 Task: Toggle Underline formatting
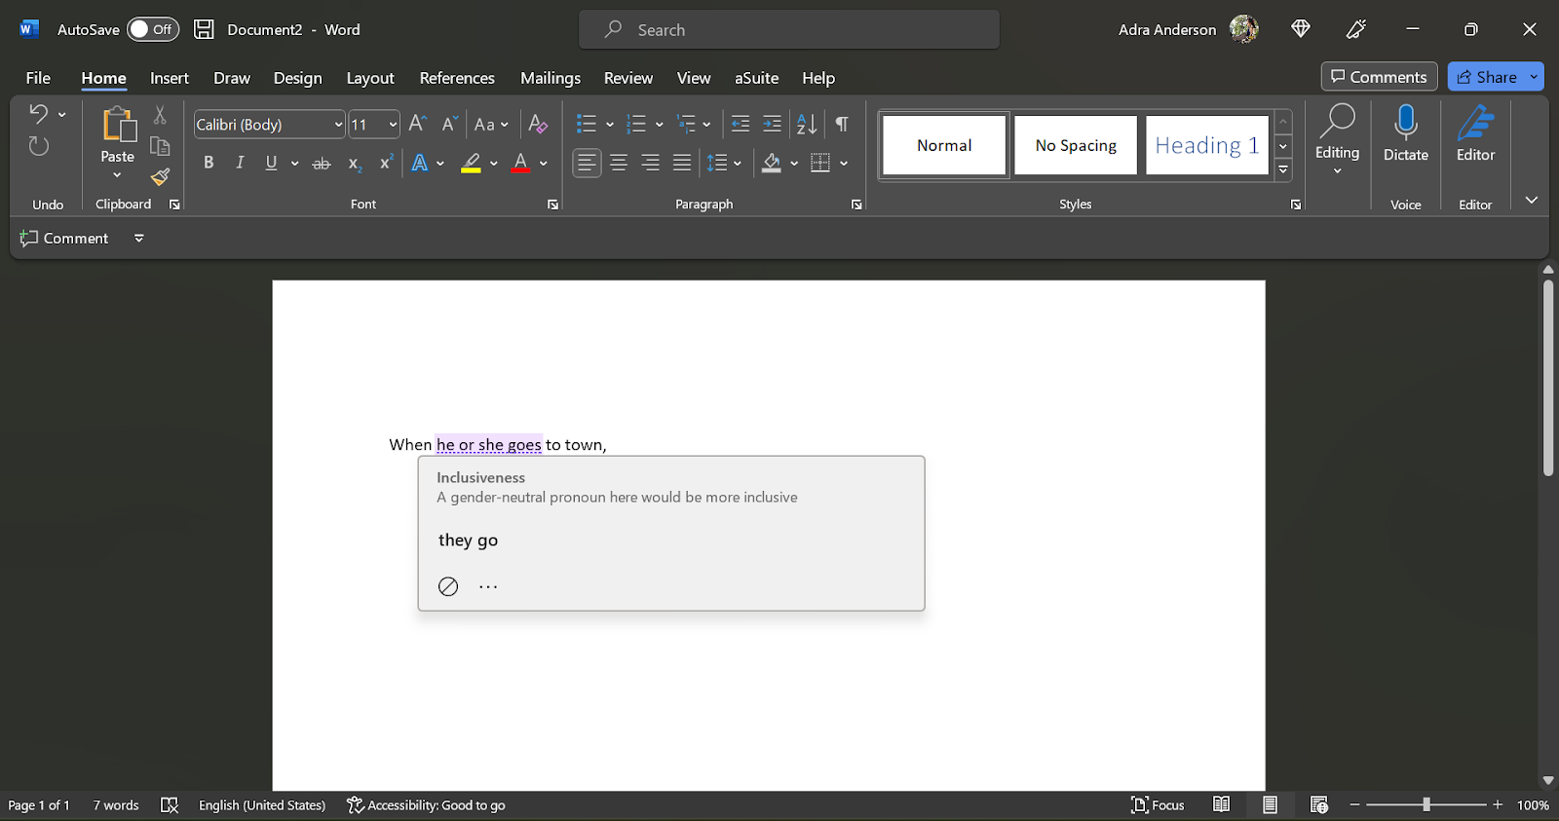point(271,163)
